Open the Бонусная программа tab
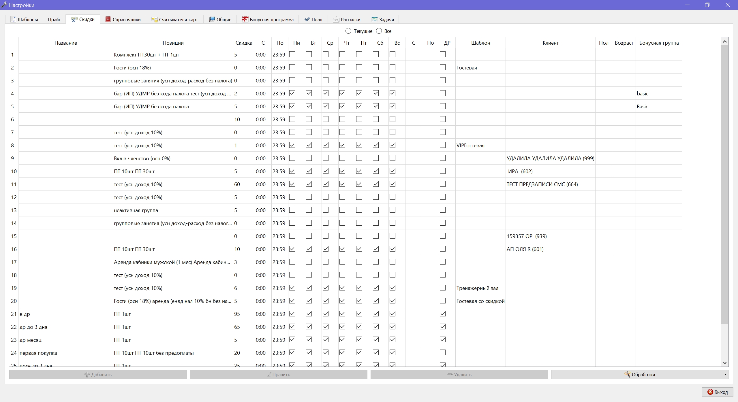This screenshot has width=738, height=402. (x=268, y=20)
